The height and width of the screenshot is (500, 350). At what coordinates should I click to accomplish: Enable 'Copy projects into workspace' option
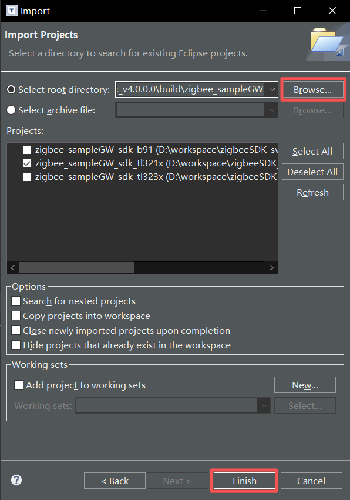click(x=16, y=316)
